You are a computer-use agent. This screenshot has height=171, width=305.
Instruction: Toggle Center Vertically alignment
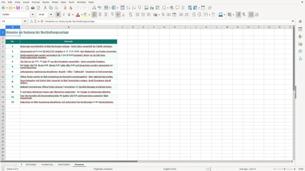[x=118, y=15]
